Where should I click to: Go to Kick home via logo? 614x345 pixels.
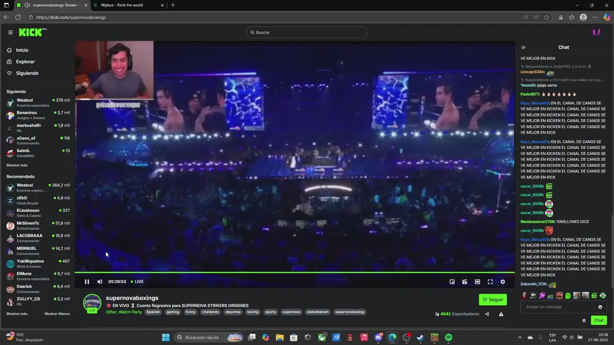33,32
